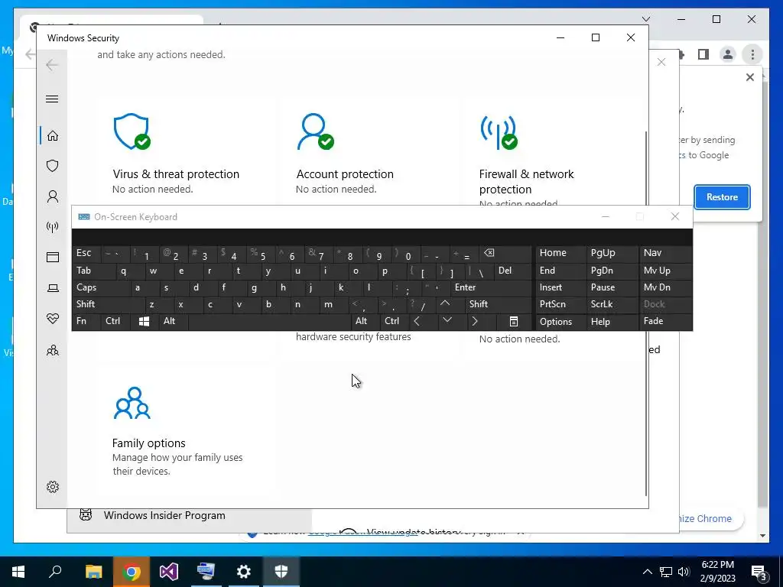The height and width of the screenshot is (587, 783).
Task: Open Chrome profile avatar icon
Action: click(x=728, y=54)
